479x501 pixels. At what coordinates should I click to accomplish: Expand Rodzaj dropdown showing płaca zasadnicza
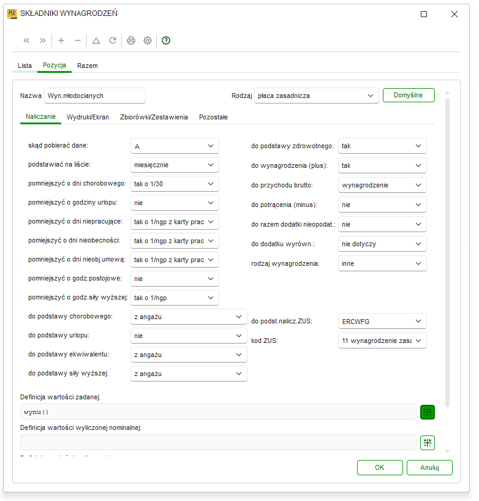pyautogui.click(x=316, y=96)
